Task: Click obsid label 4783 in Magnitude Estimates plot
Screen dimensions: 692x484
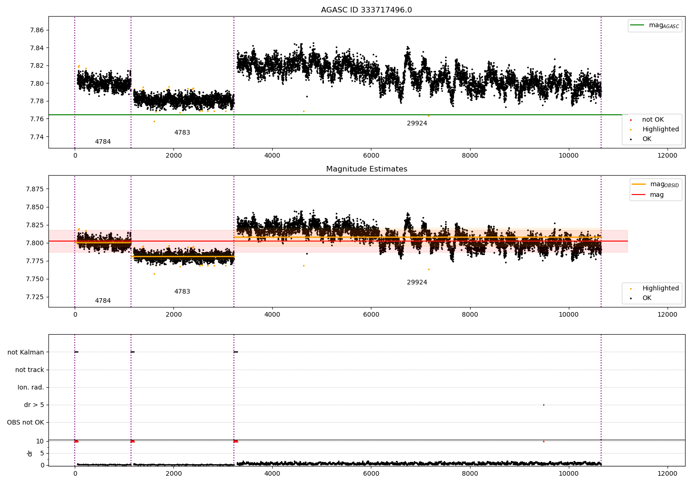Action: tap(182, 292)
